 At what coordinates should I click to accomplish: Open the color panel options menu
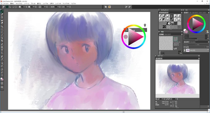pos(208,13)
